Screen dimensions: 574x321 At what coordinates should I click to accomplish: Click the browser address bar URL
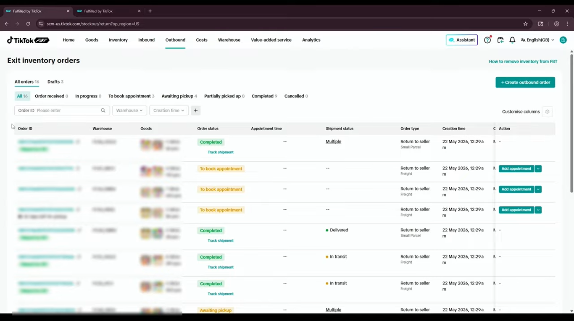pyautogui.click(x=93, y=24)
